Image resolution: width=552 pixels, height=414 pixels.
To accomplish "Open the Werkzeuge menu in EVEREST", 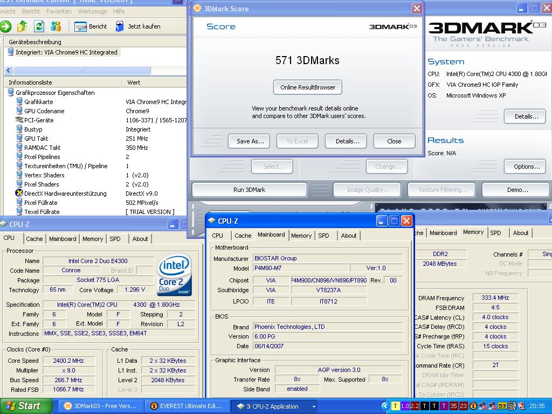I will point(92,11).
